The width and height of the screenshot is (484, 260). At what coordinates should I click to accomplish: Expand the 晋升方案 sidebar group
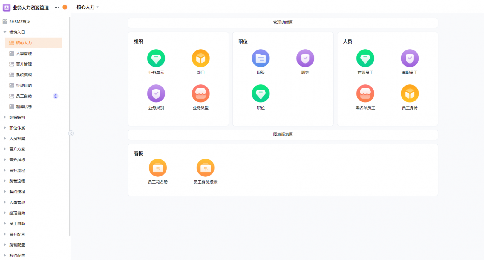(x=5, y=149)
